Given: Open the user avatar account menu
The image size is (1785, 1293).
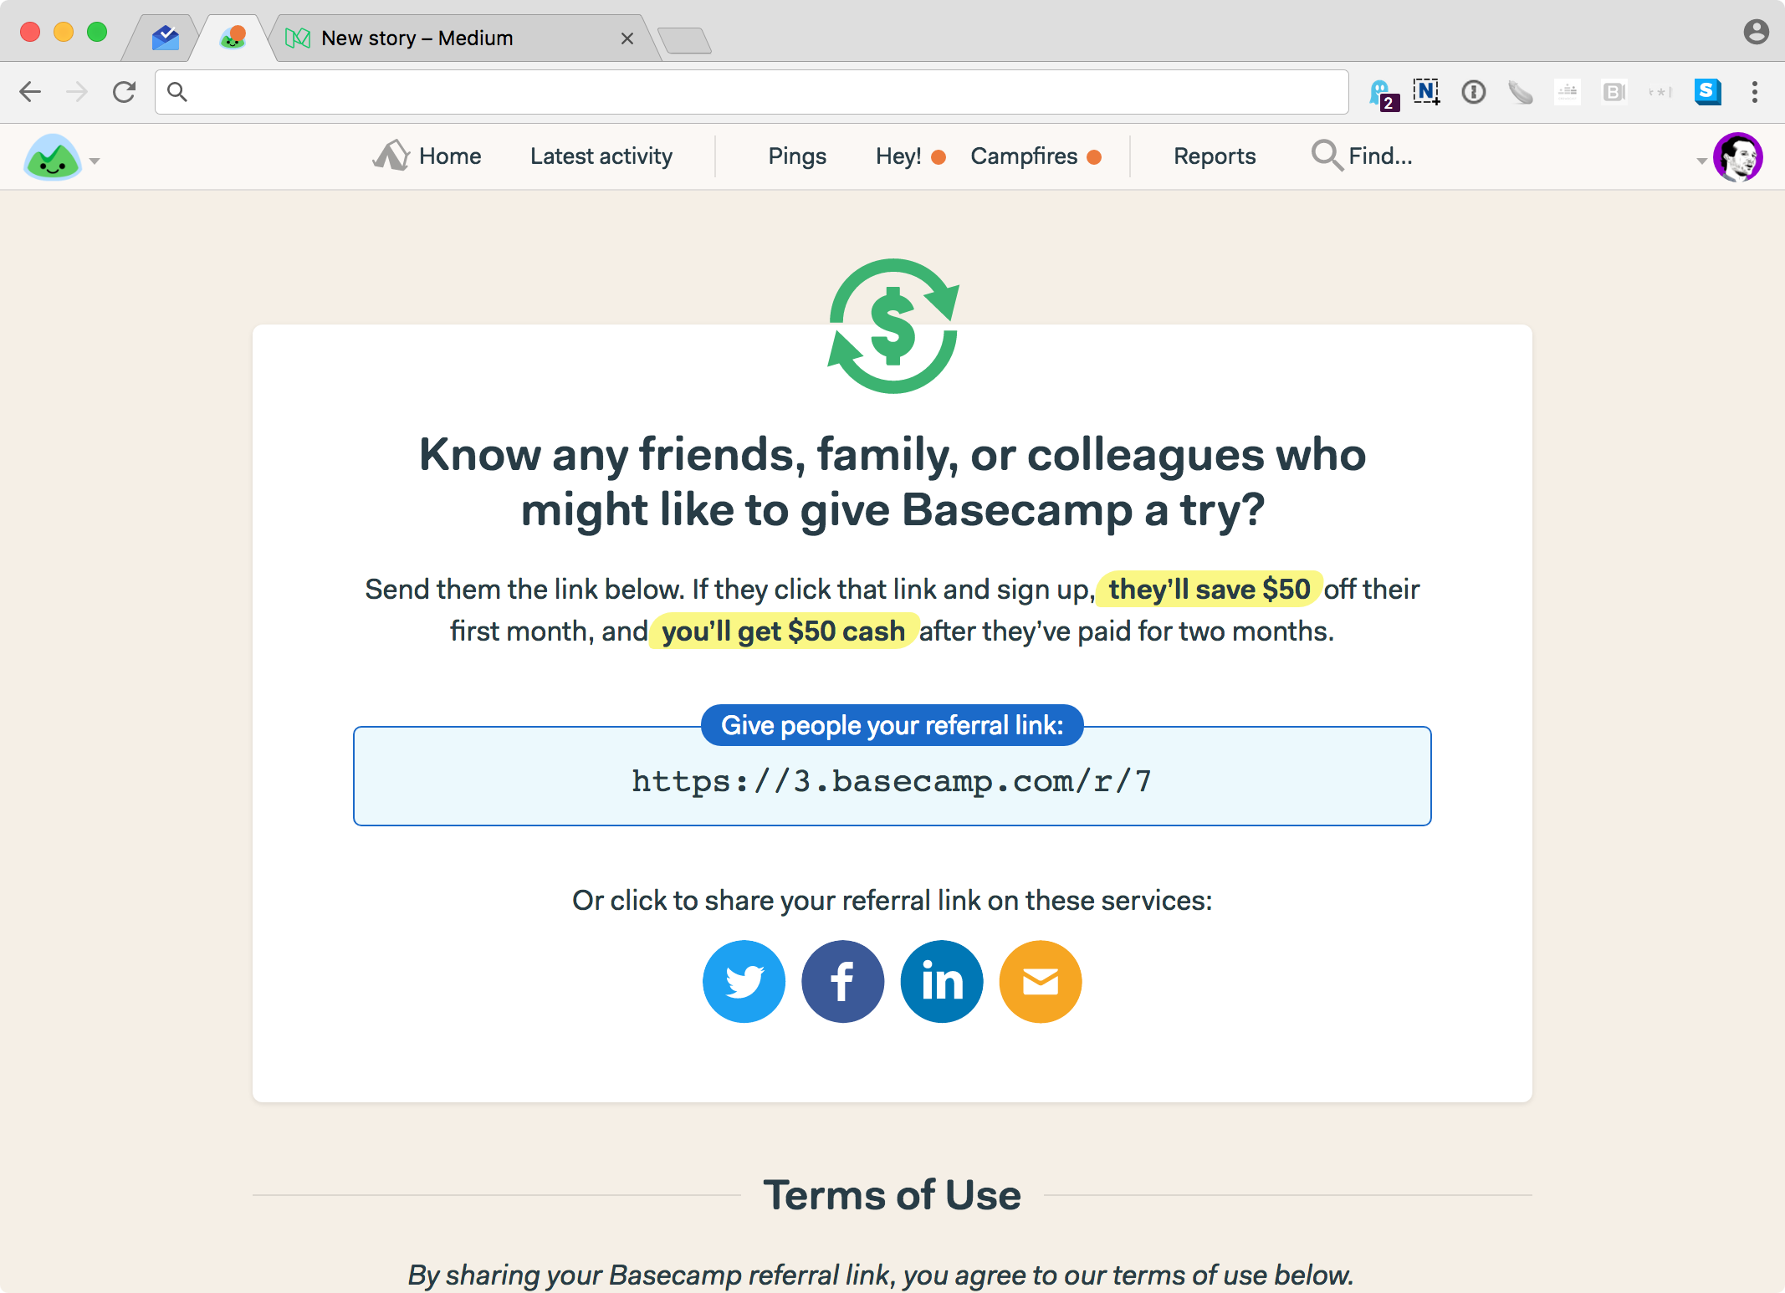Looking at the screenshot, I should [1737, 157].
